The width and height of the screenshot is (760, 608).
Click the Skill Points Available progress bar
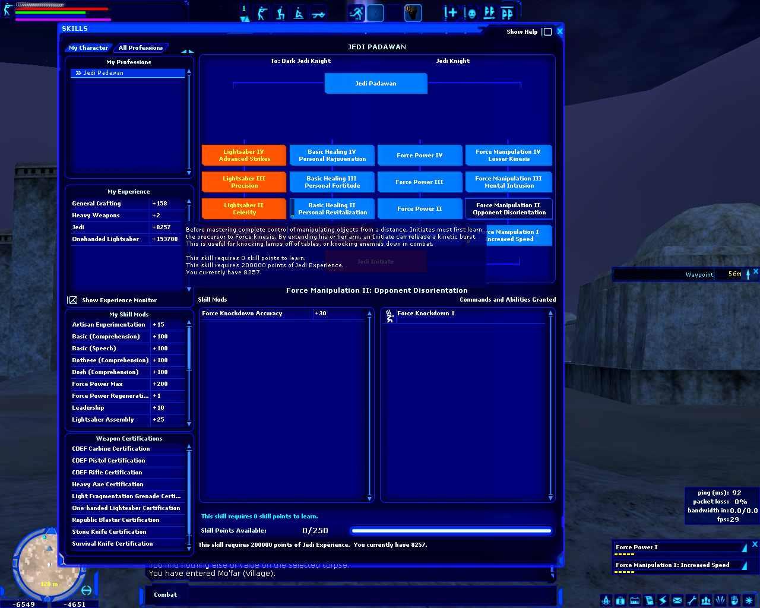click(x=451, y=531)
